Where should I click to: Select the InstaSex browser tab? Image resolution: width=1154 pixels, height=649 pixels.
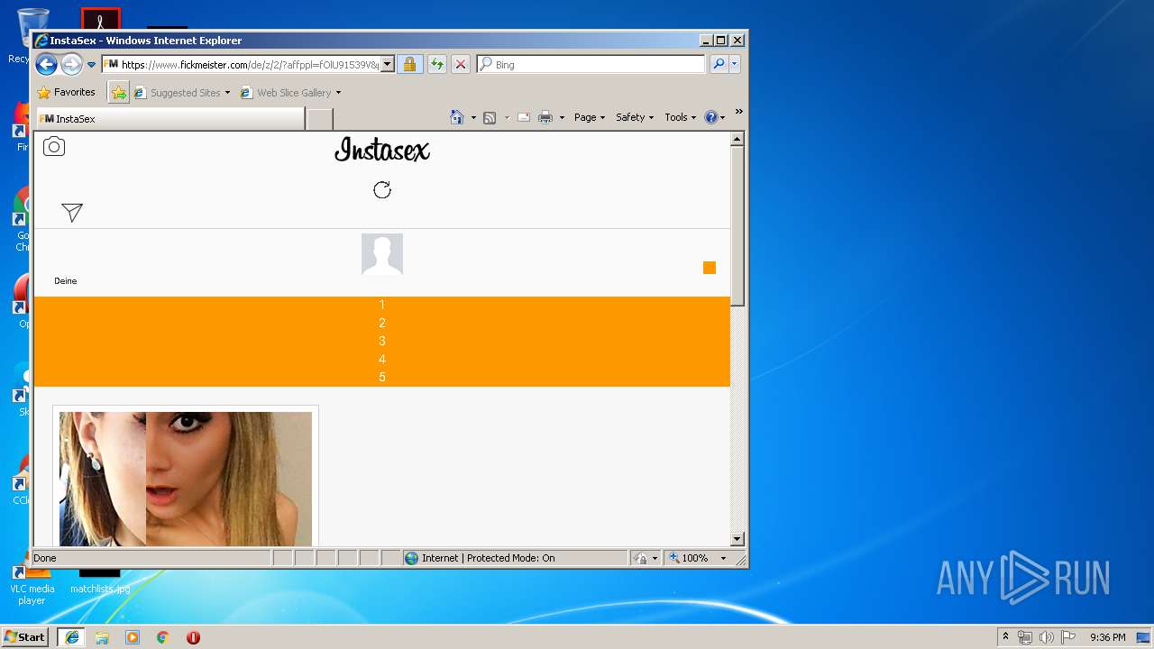(169, 119)
